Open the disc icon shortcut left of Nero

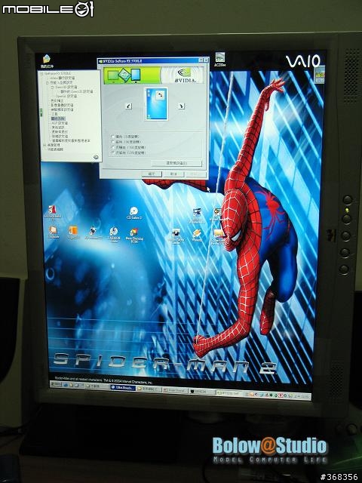114,235
